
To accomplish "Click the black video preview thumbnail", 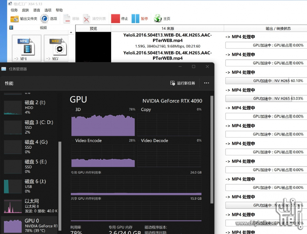I will [93, 47].
